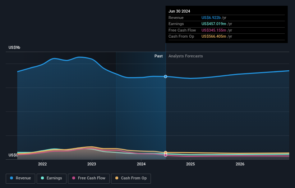This screenshot has width=295, height=188.
Task: Toggle the Free Cash Flow legend button
Action: 89,178
